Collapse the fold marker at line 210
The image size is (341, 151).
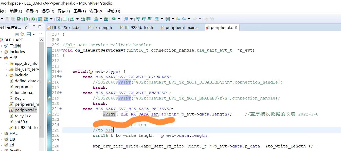click(60, 50)
